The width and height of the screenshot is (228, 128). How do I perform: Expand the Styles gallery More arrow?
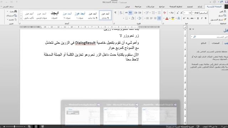click(x=21, y=19)
